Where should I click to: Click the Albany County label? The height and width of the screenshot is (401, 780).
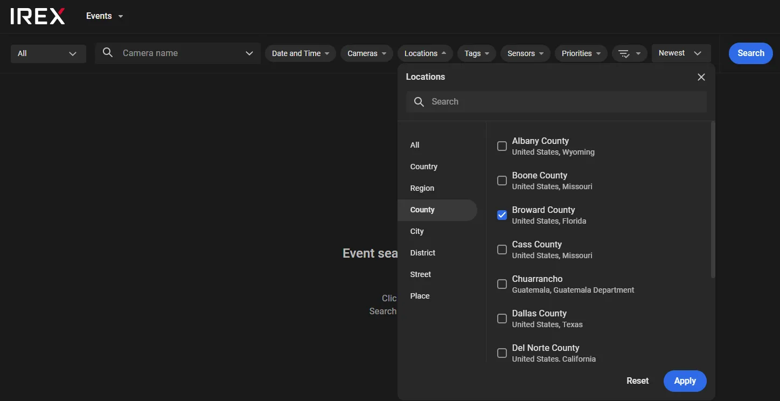point(540,141)
